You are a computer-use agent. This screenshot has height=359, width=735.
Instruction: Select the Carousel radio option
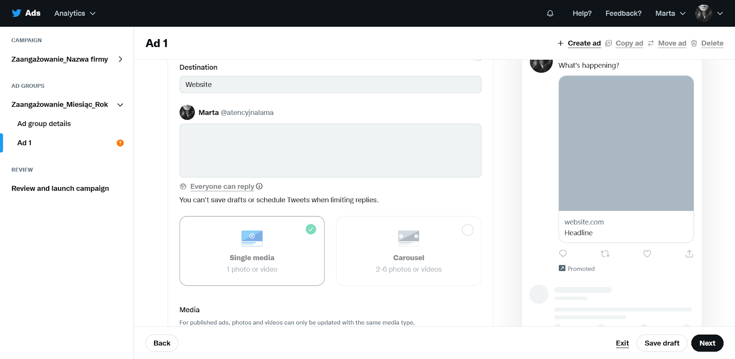pyautogui.click(x=468, y=230)
